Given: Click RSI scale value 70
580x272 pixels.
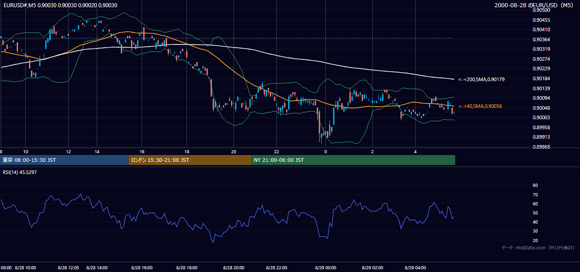Looking at the screenshot, I should point(535,194).
